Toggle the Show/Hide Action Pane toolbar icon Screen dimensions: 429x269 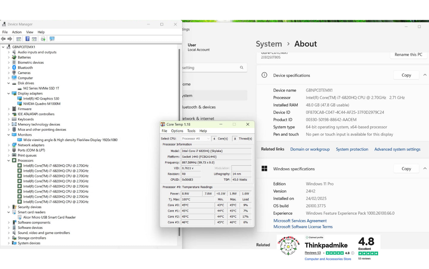tap(34, 39)
